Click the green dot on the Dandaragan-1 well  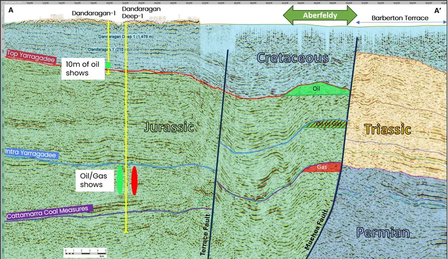[x=108, y=65]
